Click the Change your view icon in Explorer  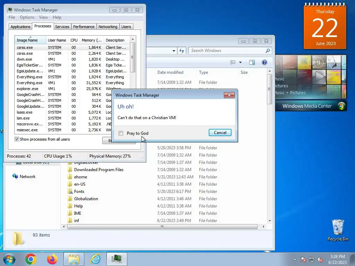[x=233, y=62]
